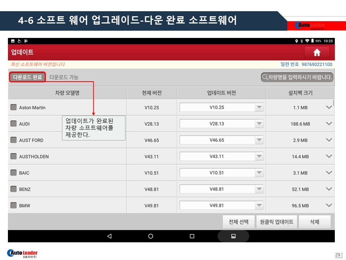Click the BENZ row name
Screen dimensions: 346x260
[x=25, y=189]
